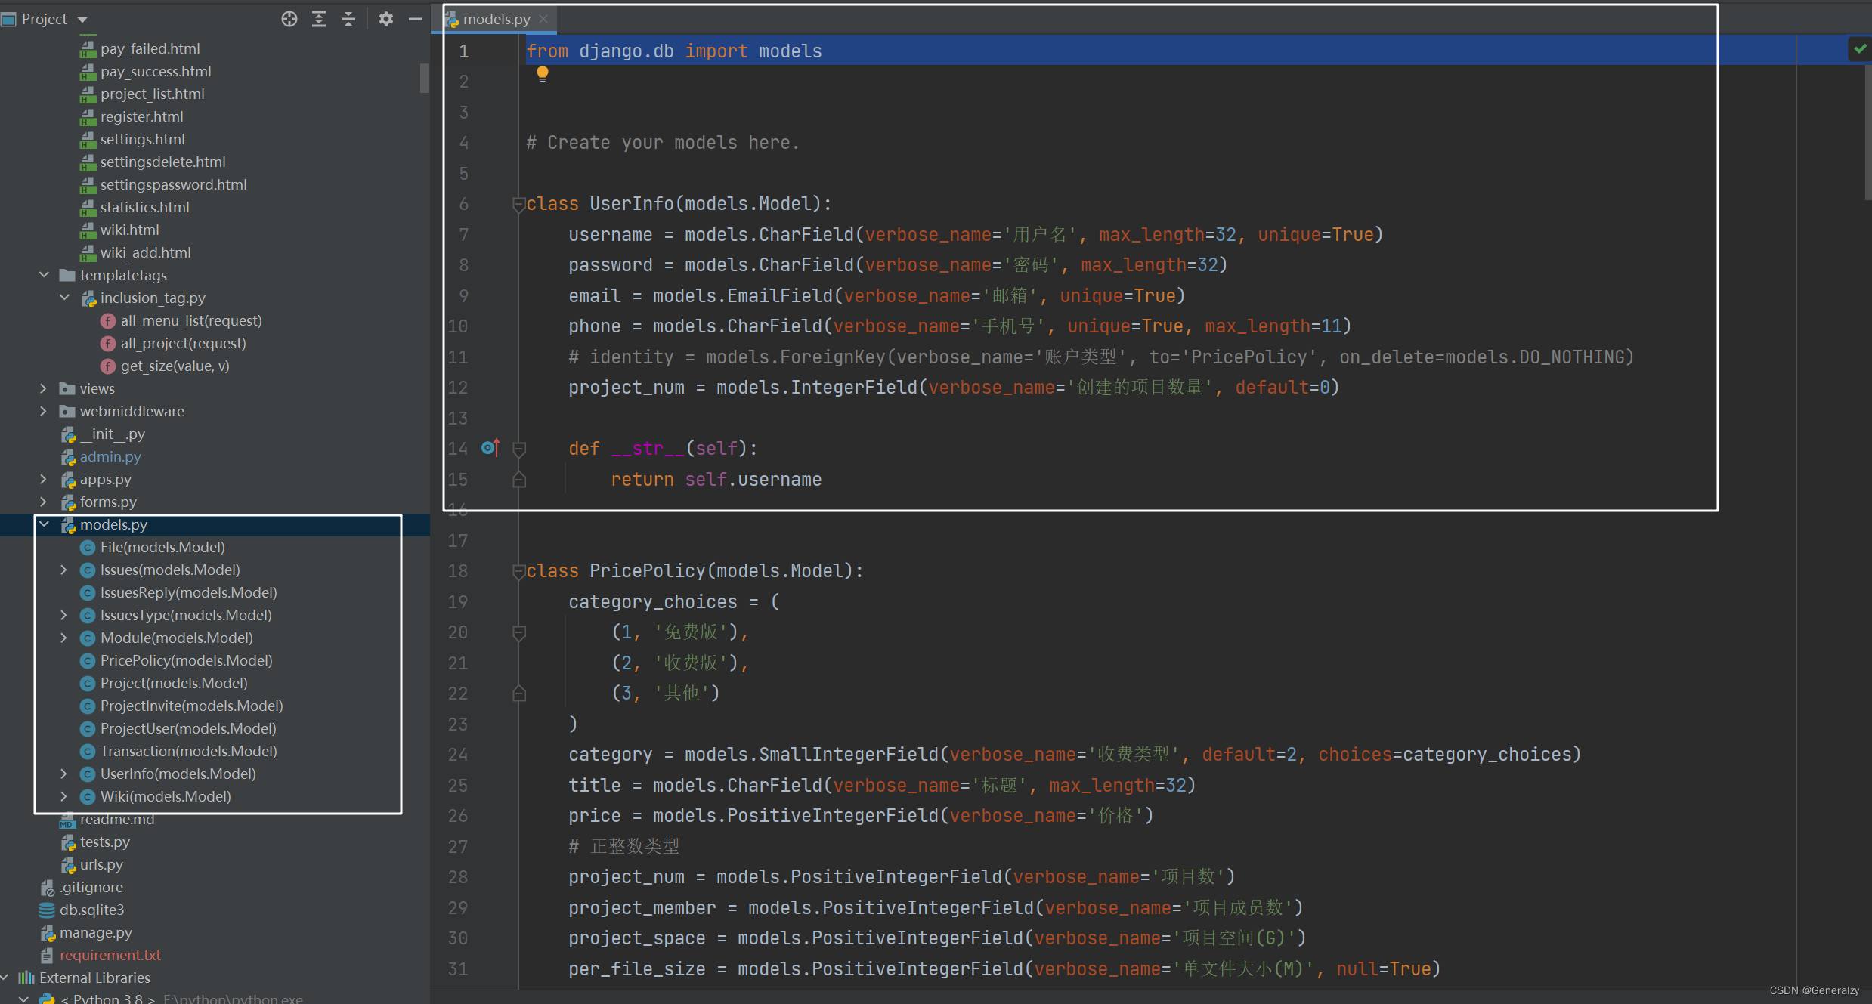Click the override gutter icon on line 14
The width and height of the screenshot is (1872, 1004).
490,448
